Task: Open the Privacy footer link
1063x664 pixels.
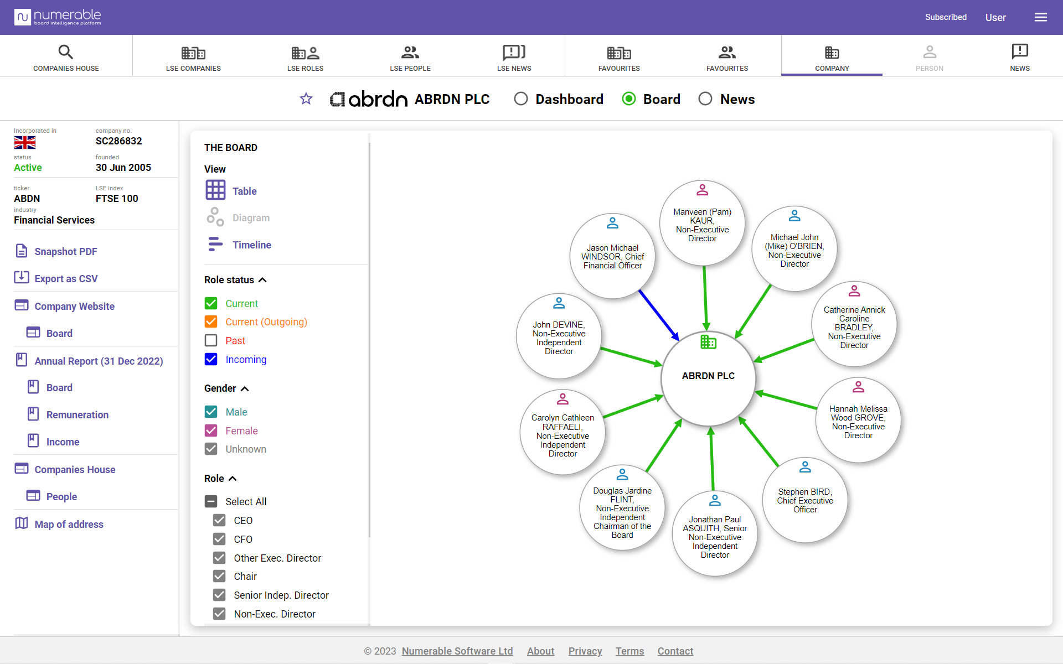Action: click(x=585, y=651)
